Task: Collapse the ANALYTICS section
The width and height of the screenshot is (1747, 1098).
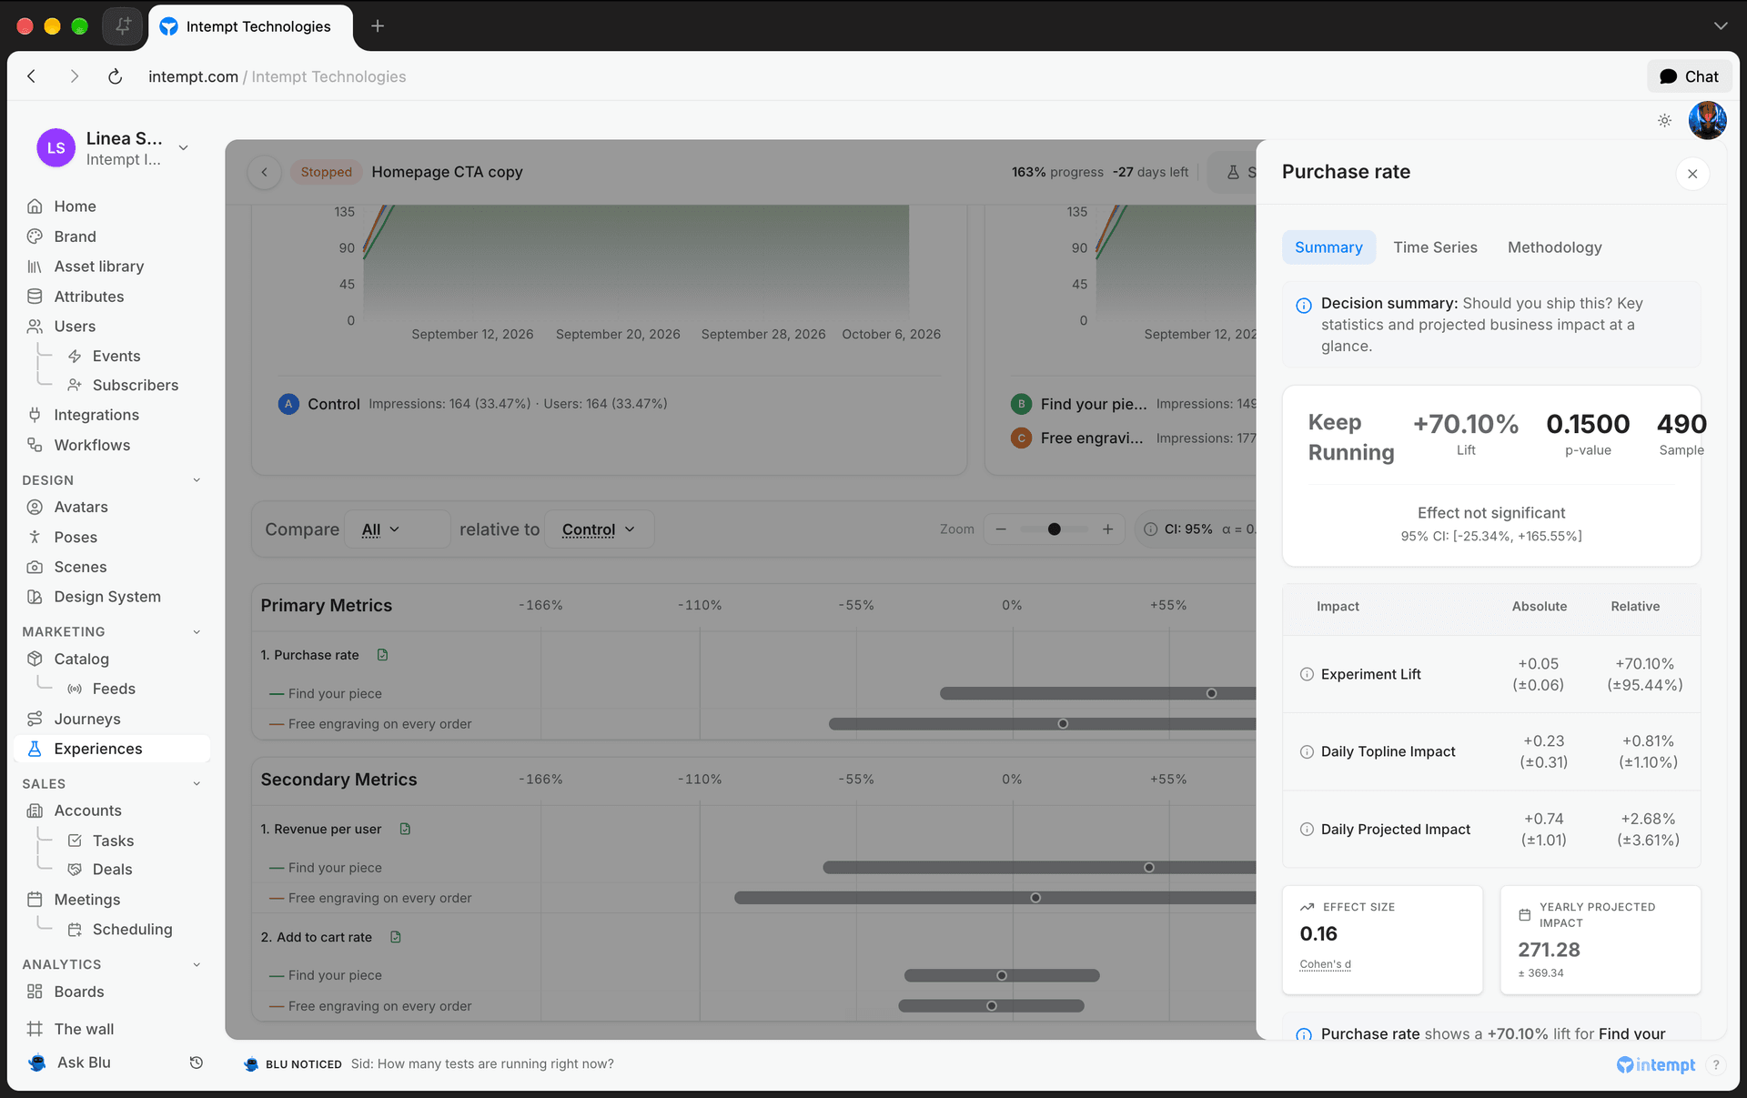Action: pos(197,964)
